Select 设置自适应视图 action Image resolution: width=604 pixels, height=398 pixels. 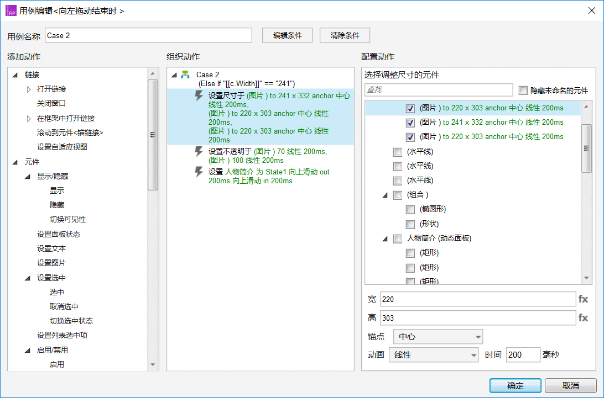[x=62, y=147]
